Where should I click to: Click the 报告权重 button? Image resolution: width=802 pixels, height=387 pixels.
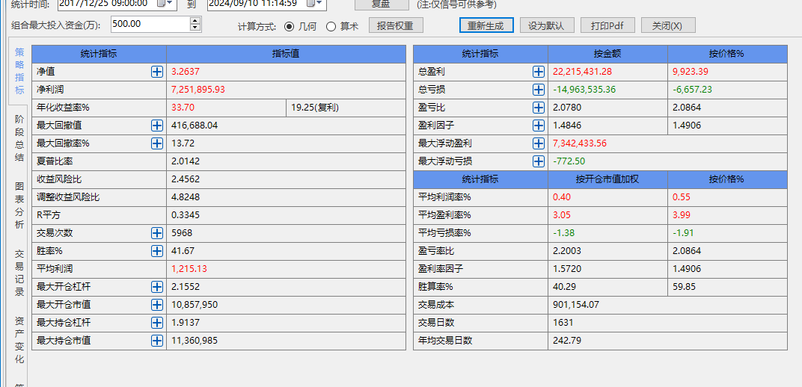coord(396,25)
